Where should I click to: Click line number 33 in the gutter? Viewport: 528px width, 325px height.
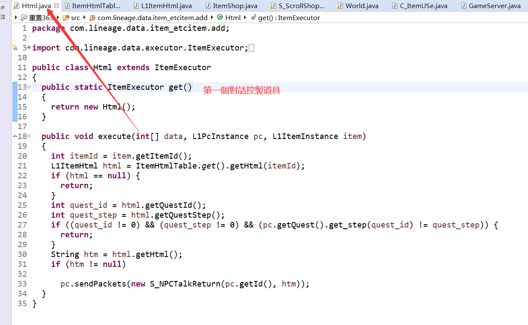(22, 284)
